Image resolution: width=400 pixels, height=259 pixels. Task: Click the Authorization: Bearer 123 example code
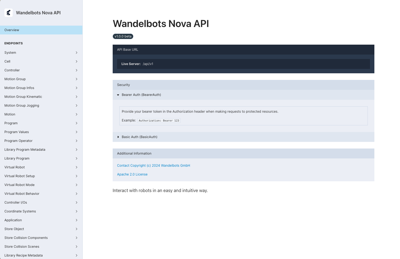click(159, 120)
